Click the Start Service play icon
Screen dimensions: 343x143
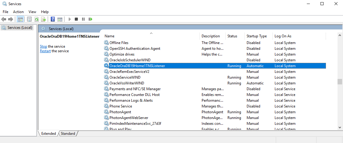(x=70, y=19)
